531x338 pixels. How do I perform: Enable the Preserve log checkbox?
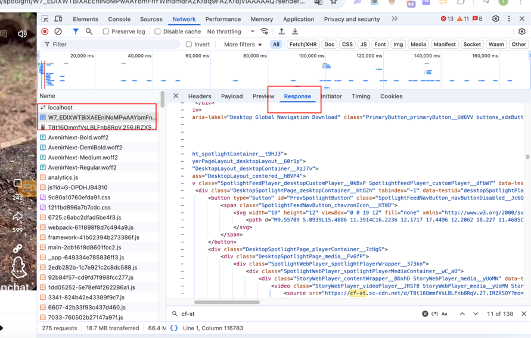[x=106, y=32]
